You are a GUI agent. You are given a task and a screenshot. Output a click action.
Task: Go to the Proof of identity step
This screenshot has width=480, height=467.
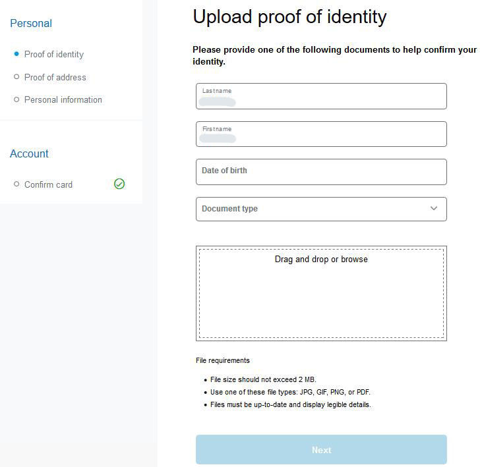[54, 55]
